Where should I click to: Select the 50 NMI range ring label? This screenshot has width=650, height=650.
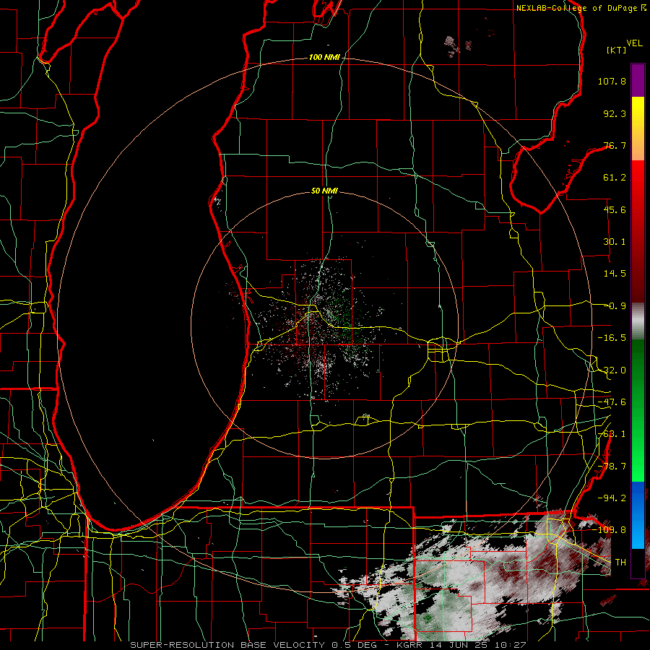coord(324,191)
